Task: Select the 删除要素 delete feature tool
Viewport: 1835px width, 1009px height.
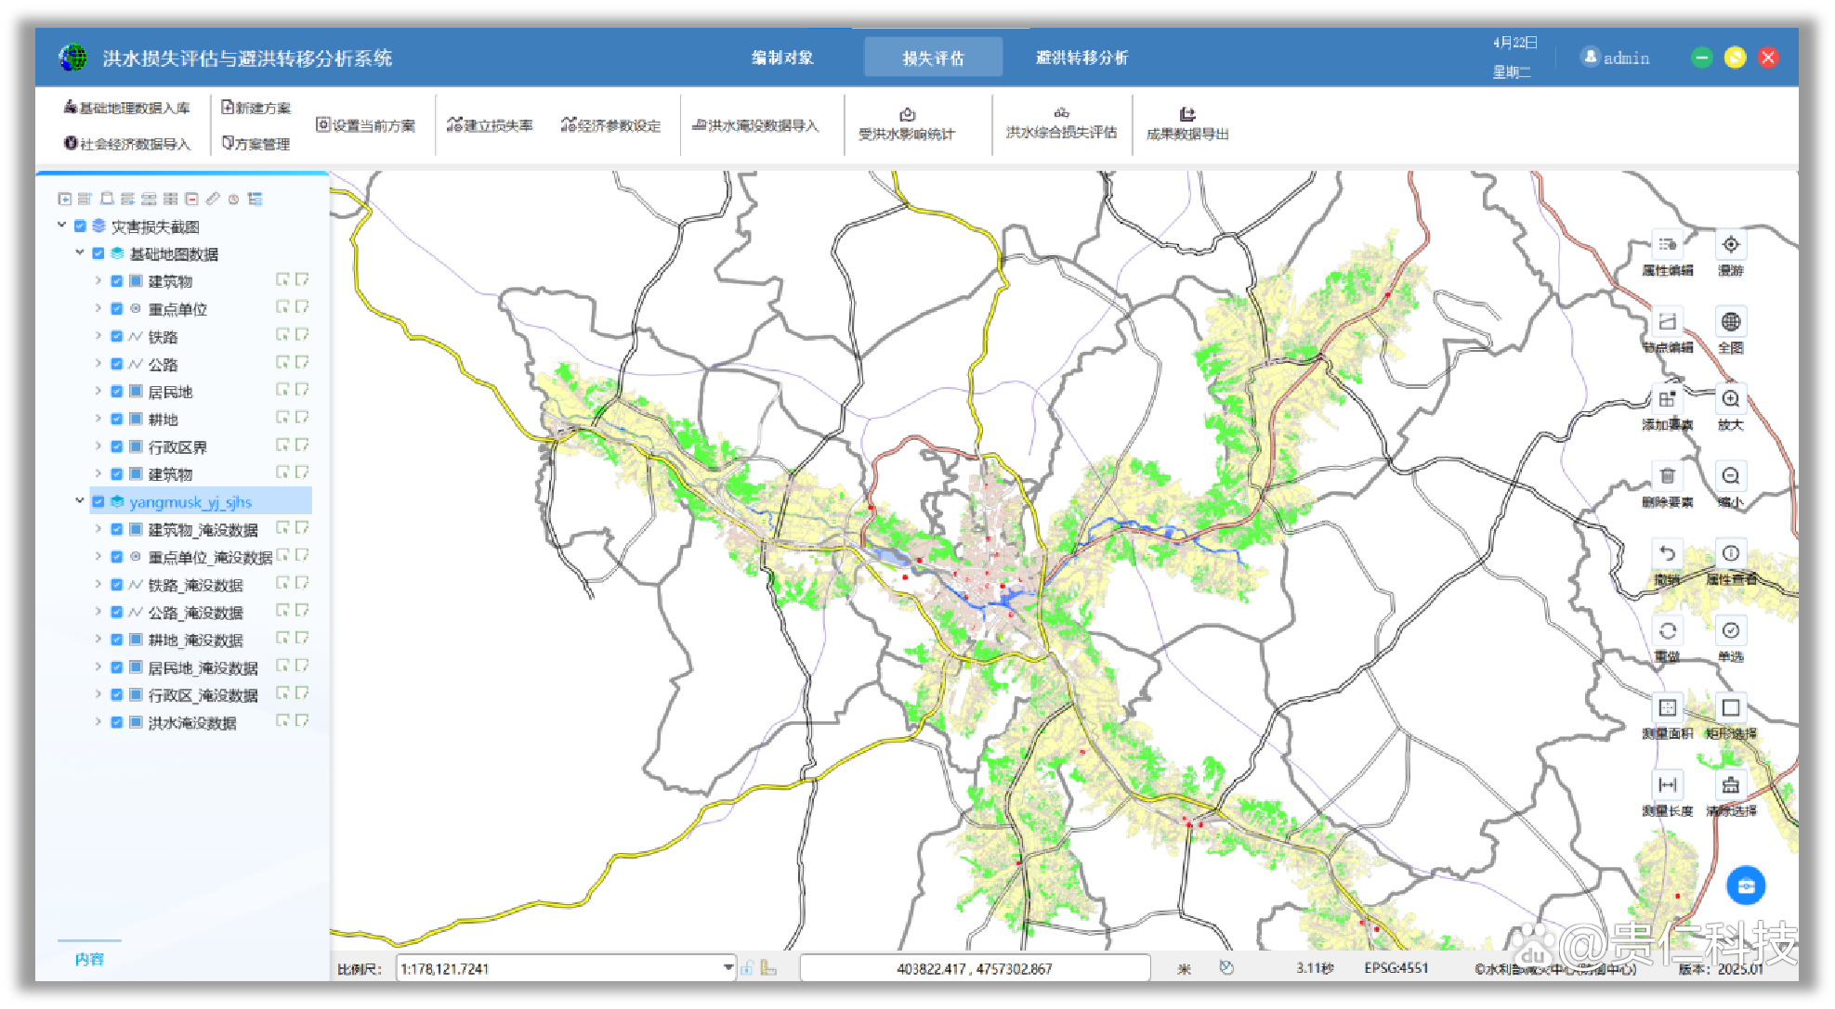Action: click(1667, 485)
